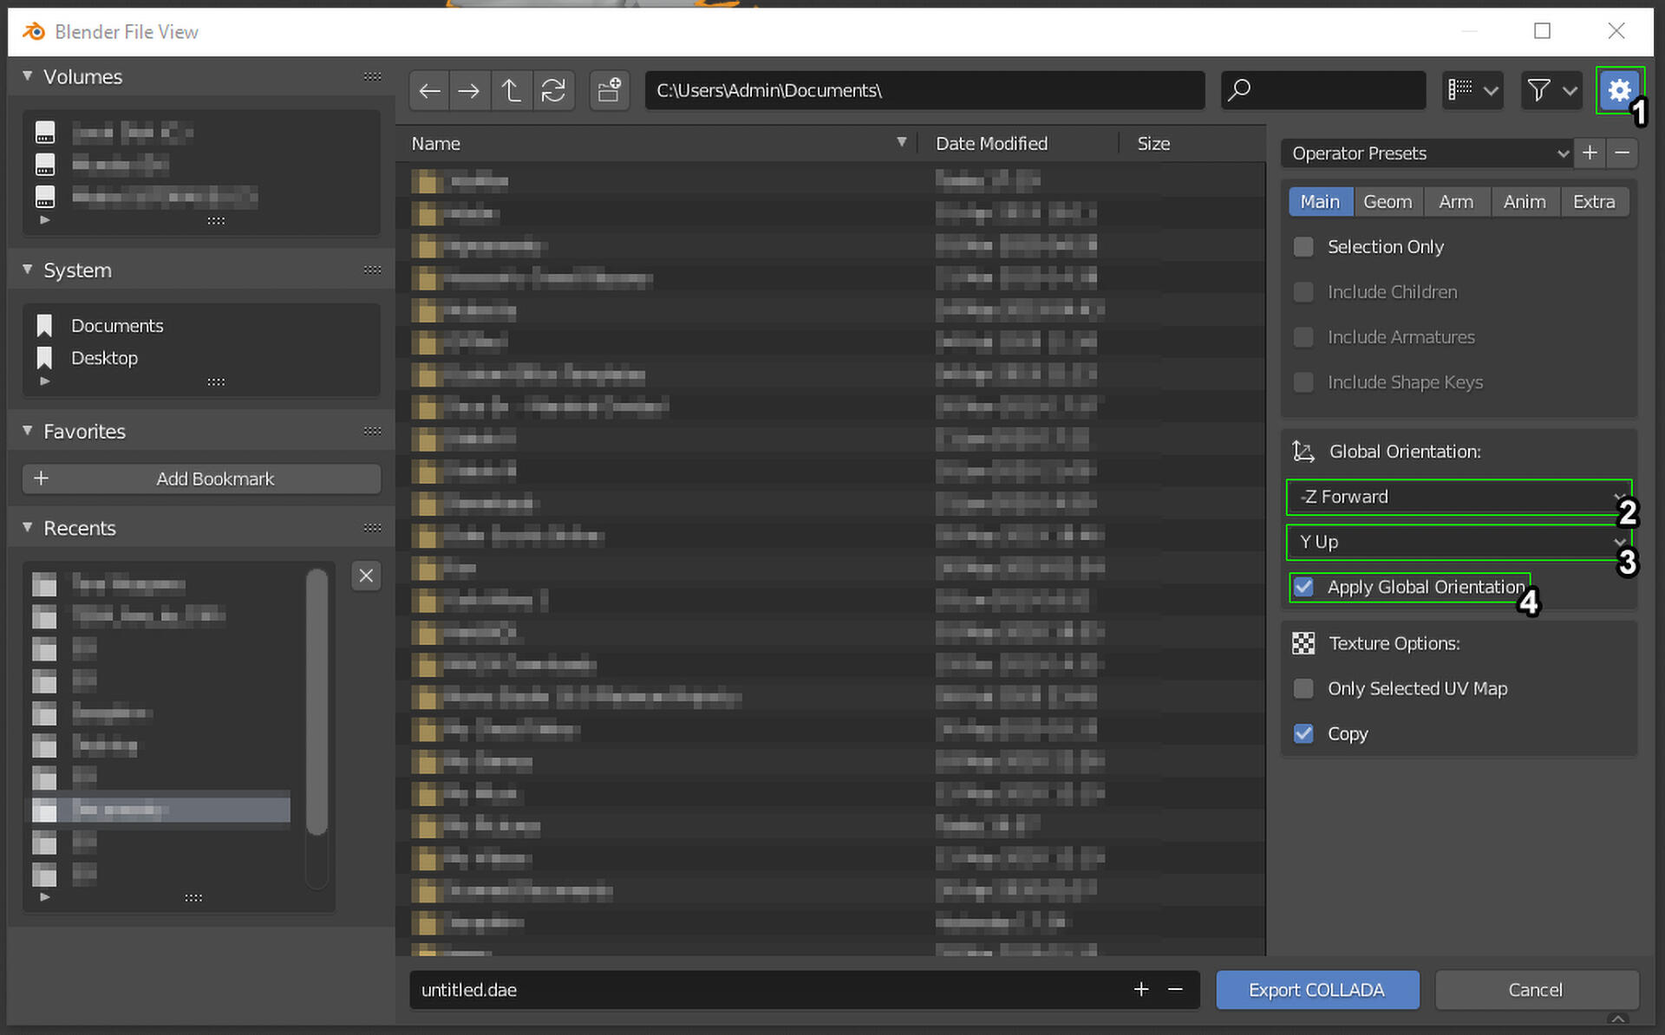Open the Y Up axis dropdown
This screenshot has width=1665, height=1035.
(1459, 542)
